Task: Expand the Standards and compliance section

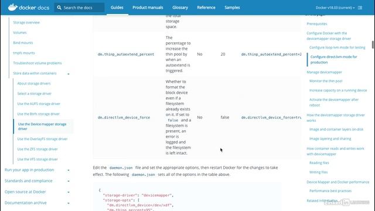Action: (69, 181)
